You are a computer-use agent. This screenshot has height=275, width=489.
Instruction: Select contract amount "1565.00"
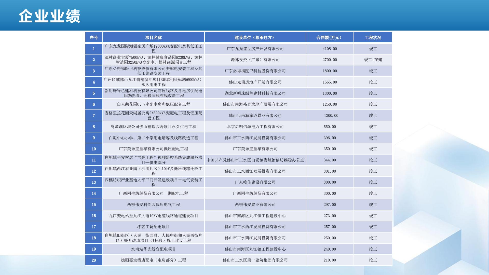click(330, 82)
